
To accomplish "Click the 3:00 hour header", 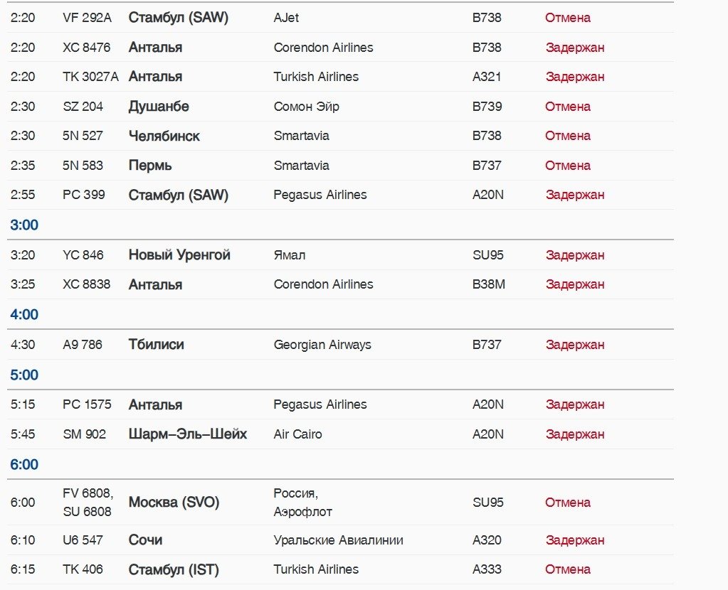I will tap(24, 225).
